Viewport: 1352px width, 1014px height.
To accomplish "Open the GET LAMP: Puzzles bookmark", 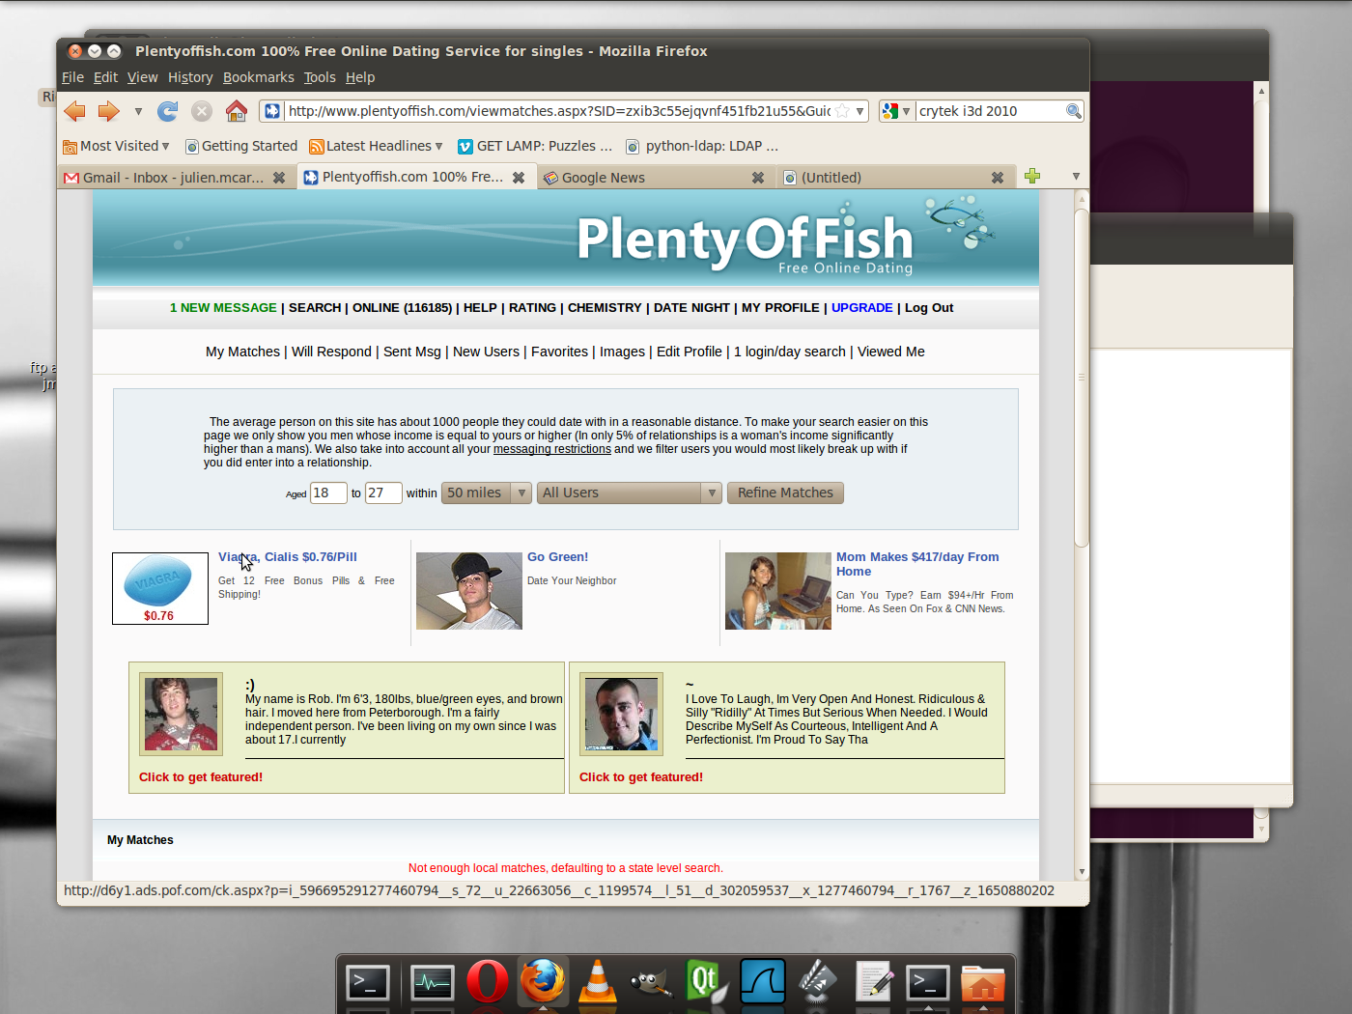I will pyautogui.click(x=535, y=146).
